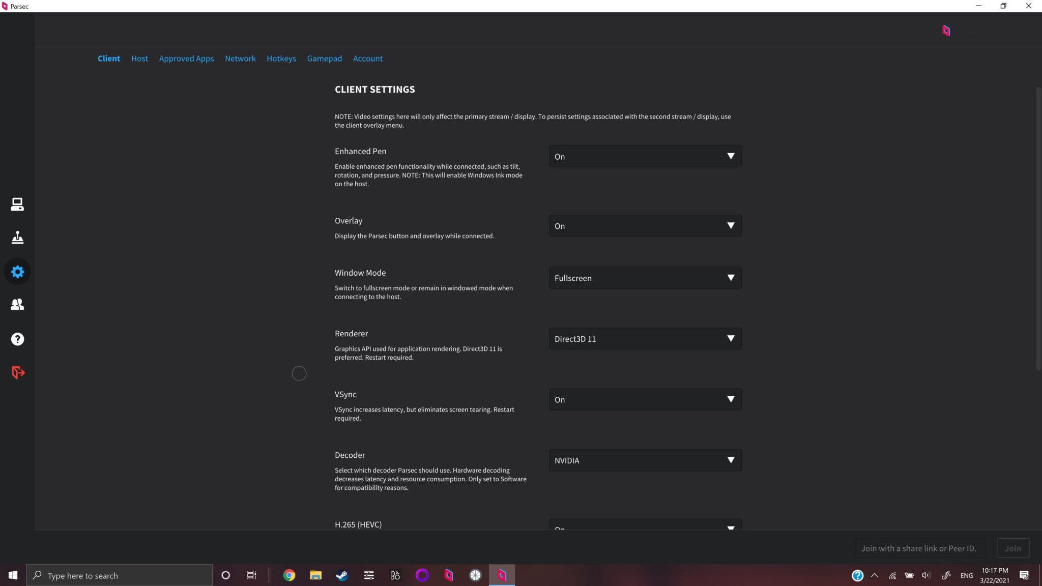
Task: Open the Arcade joystick sidebar icon
Action: 17,238
